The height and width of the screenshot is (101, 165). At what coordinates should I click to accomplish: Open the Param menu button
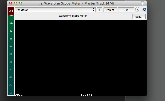[x=110, y=10]
